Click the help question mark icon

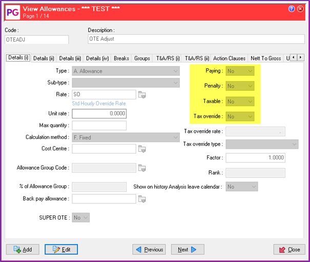pos(292,9)
